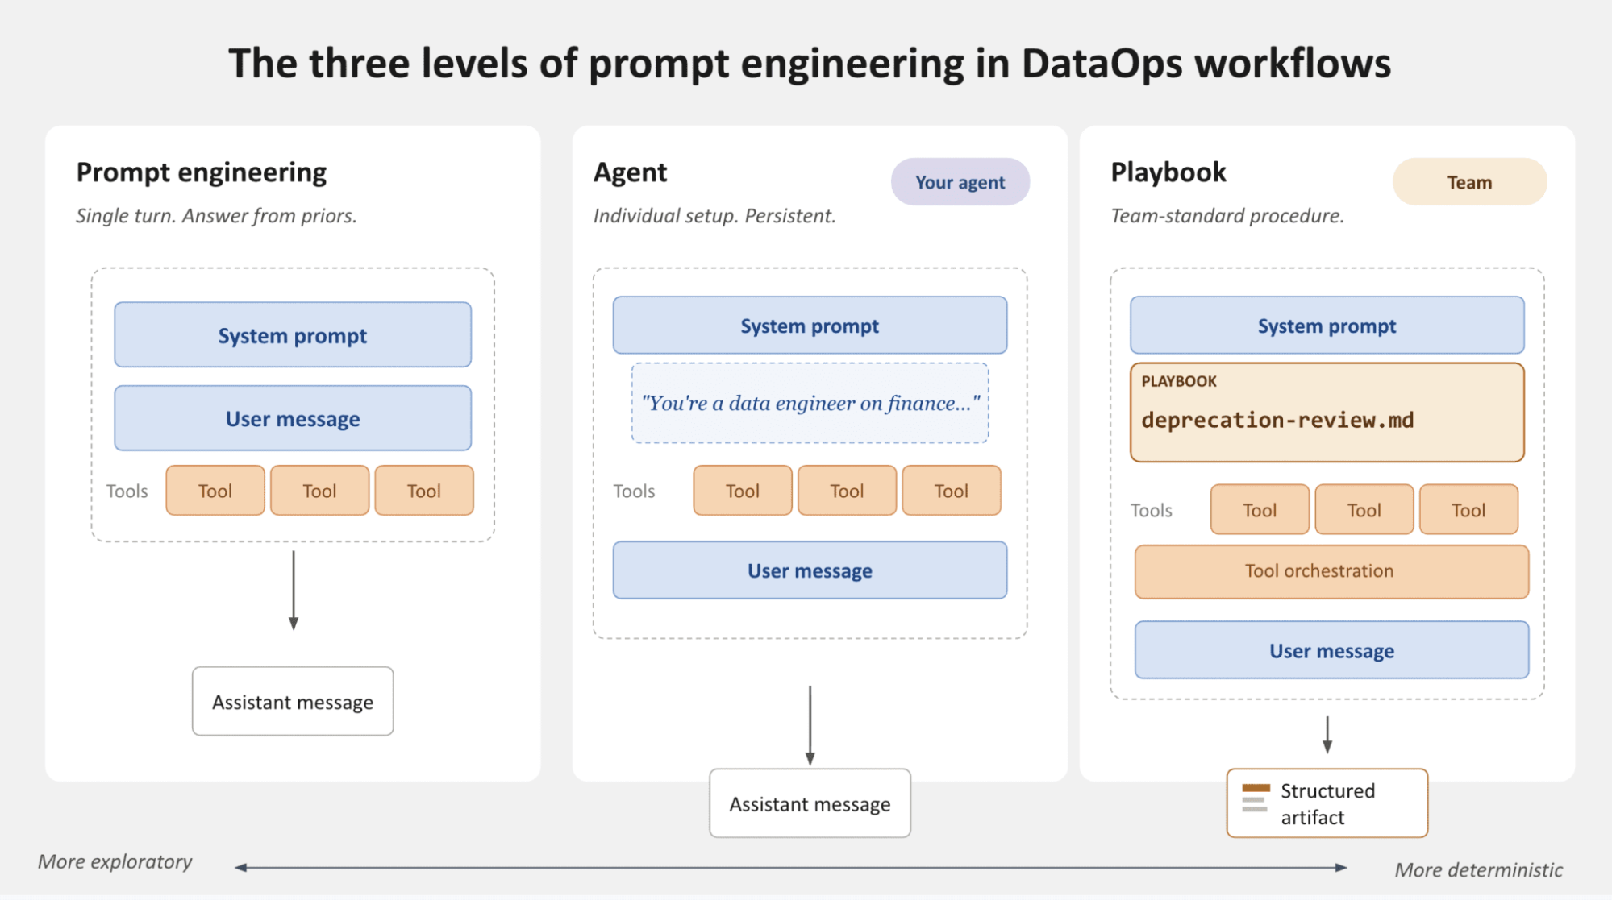Click the Tool orchestration bar
This screenshot has height=900, width=1612.
coord(1331,571)
